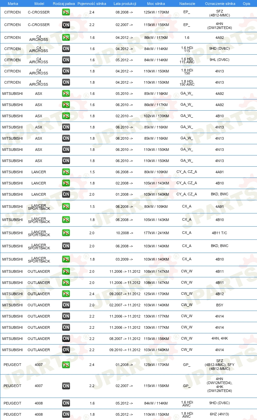Select diesel icon in 9HD (DV6C) C4 Aircross row
Viewport: 257px width, 420px height.
click(x=66, y=49)
